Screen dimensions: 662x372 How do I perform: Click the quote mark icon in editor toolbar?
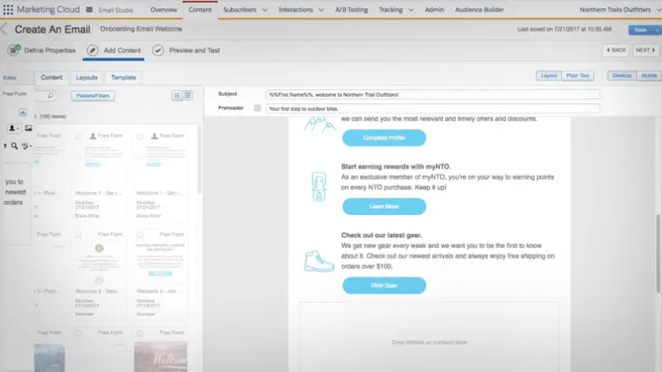[x=5, y=146]
